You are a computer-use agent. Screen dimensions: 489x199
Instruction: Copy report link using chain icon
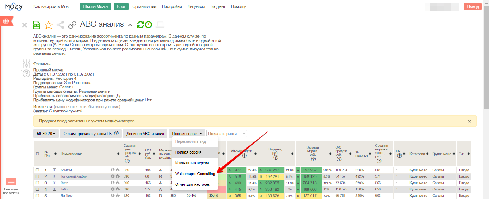click(x=72, y=25)
